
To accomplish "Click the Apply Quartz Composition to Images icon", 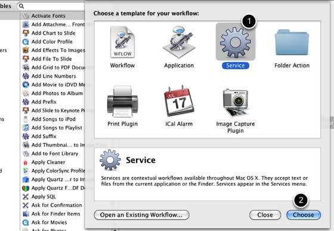I will [x=26, y=180].
